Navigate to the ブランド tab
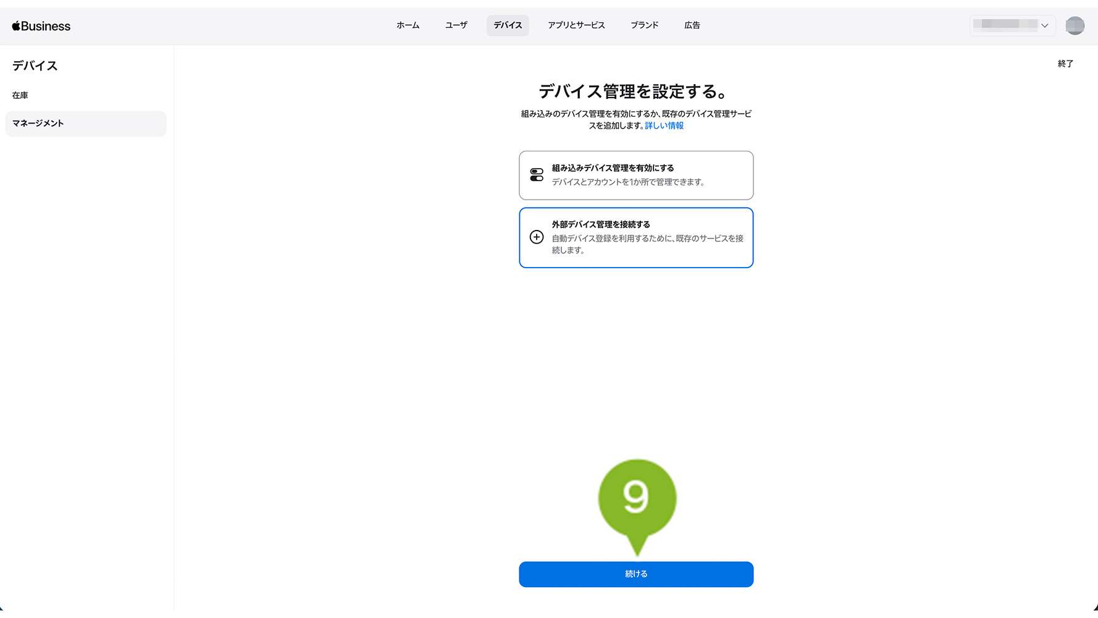Image resolution: width=1098 pixels, height=618 pixels. pos(644,25)
